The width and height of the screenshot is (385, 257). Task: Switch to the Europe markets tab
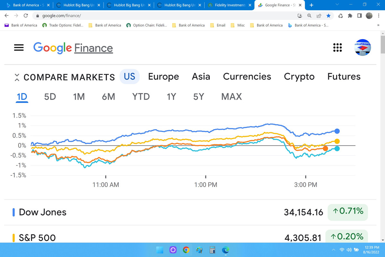tap(164, 76)
